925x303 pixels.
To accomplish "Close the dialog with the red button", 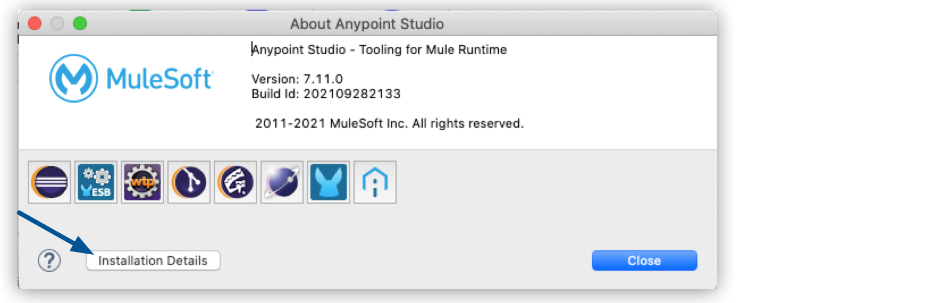I will 35,23.
